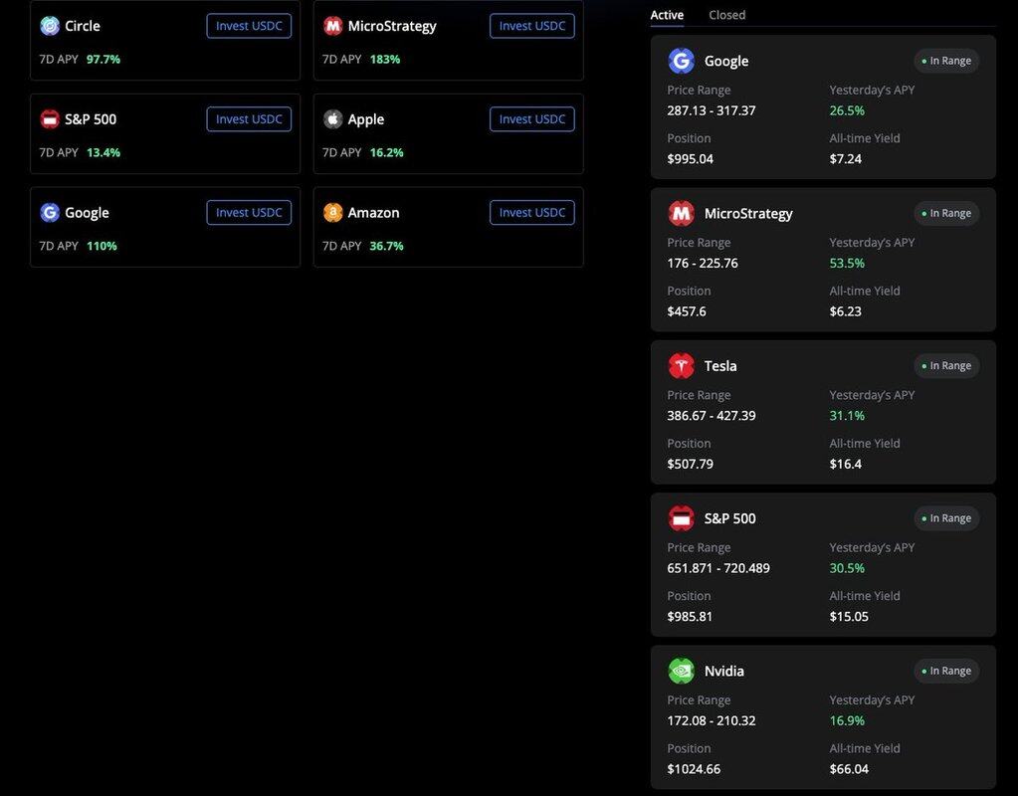Click the Tesla logo in active positions
1018x796 pixels.
681,366
